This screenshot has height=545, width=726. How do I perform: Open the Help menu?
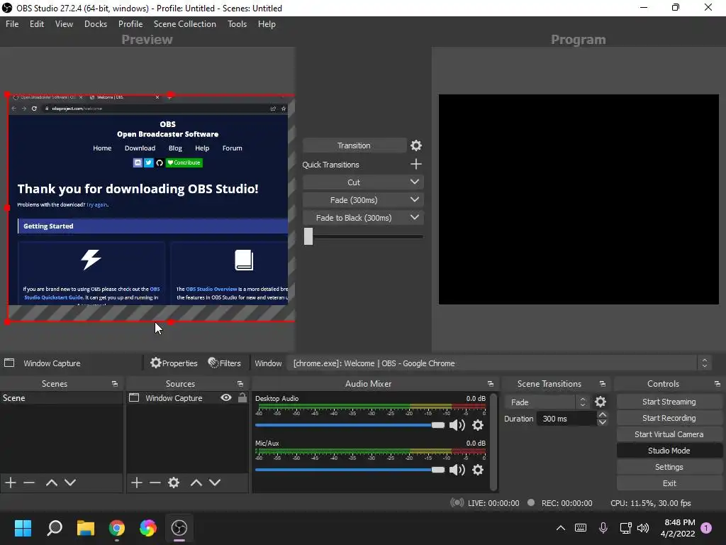point(267,24)
